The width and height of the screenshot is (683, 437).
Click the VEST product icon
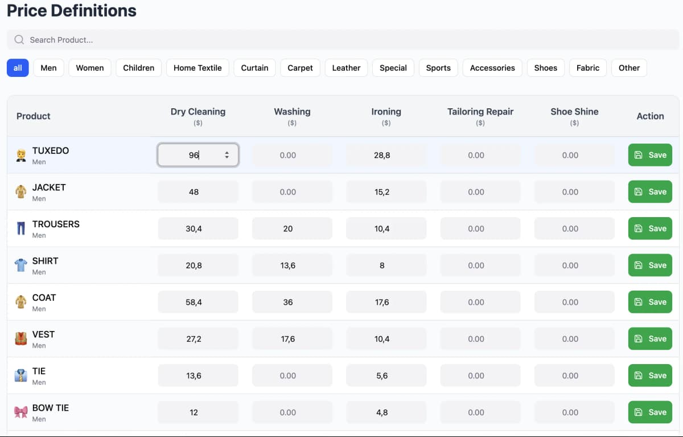[21, 339]
